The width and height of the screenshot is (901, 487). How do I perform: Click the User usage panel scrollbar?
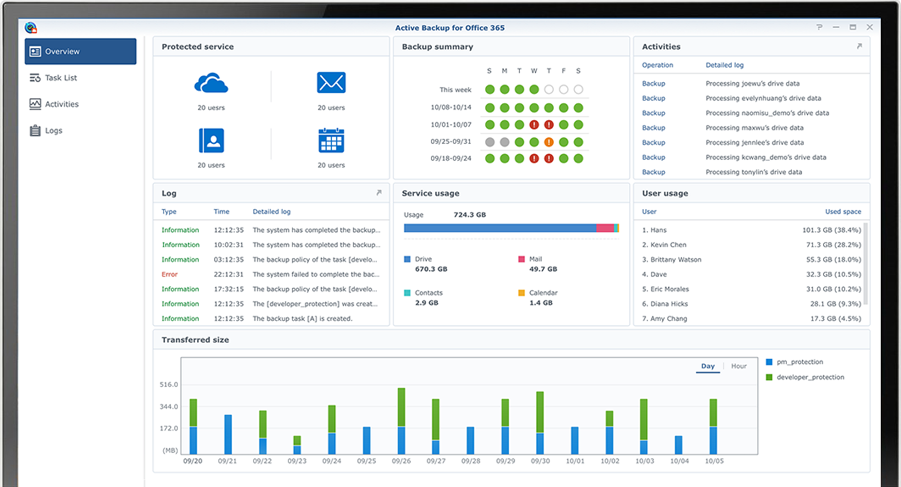866,263
